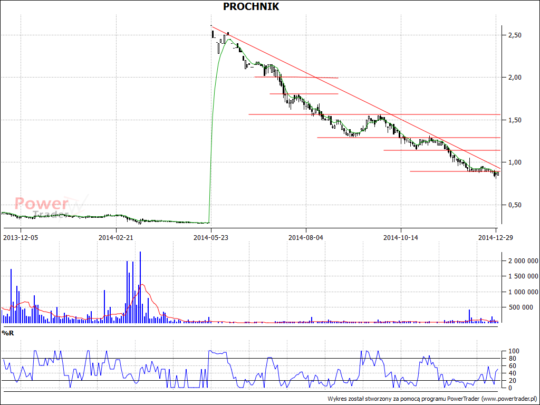Click the PowerTrader credit text at bottom
540x405 pixels.
pos(432,399)
